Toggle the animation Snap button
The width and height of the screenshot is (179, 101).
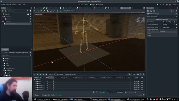pyautogui.click(x=102, y=92)
